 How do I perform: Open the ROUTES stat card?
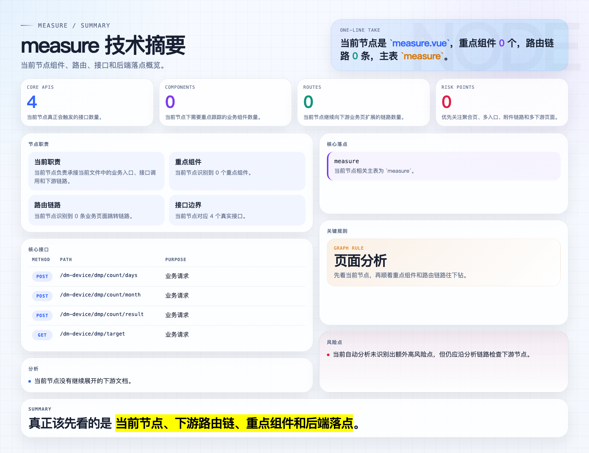(x=363, y=102)
